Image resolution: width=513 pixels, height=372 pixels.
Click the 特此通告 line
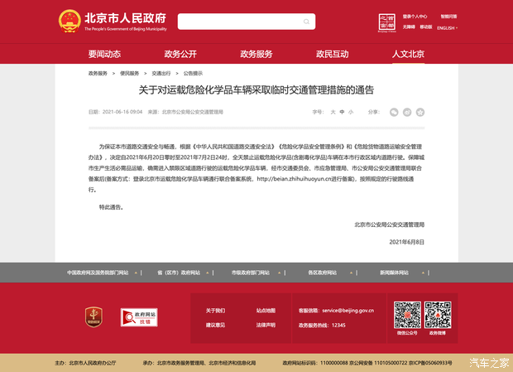pos(111,207)
